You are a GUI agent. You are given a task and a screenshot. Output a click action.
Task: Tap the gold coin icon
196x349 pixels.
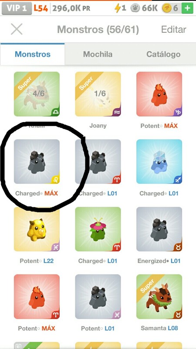[166, 8]
